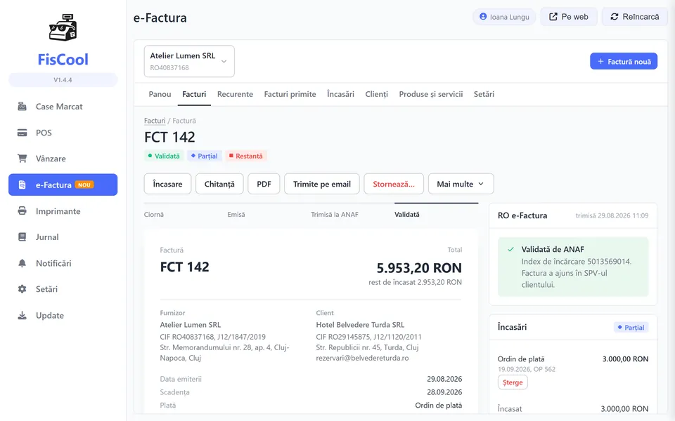Click the V1.4.4 version badge
Image resolution: width=675 pixels, height=421 pixels.
[x=63, y=80]
